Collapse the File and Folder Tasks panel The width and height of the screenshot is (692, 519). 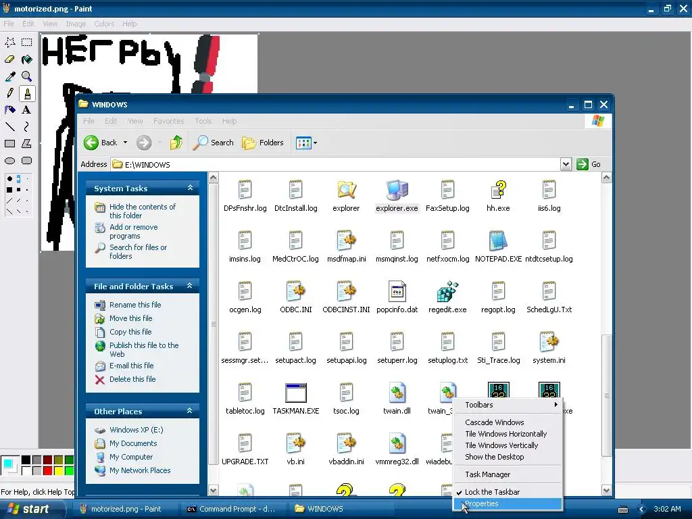coord(190,286)
